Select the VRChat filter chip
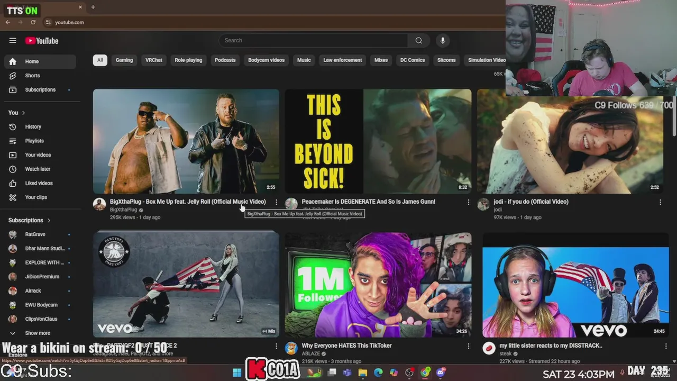 (154, 60)
